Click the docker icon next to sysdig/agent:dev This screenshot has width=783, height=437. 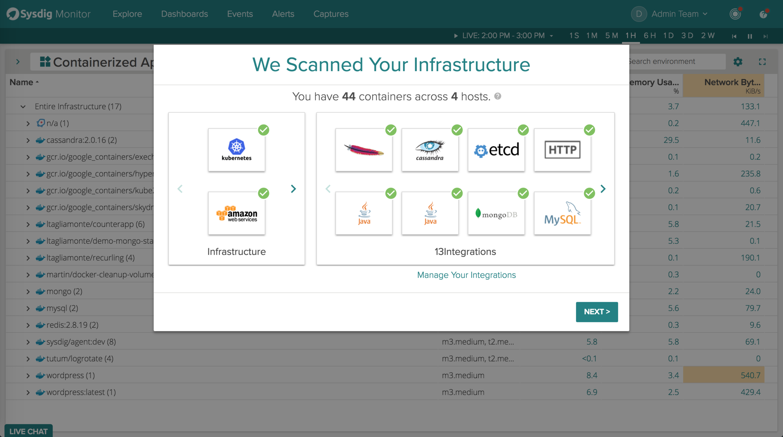pyautogui.click(x=40, y=342)
